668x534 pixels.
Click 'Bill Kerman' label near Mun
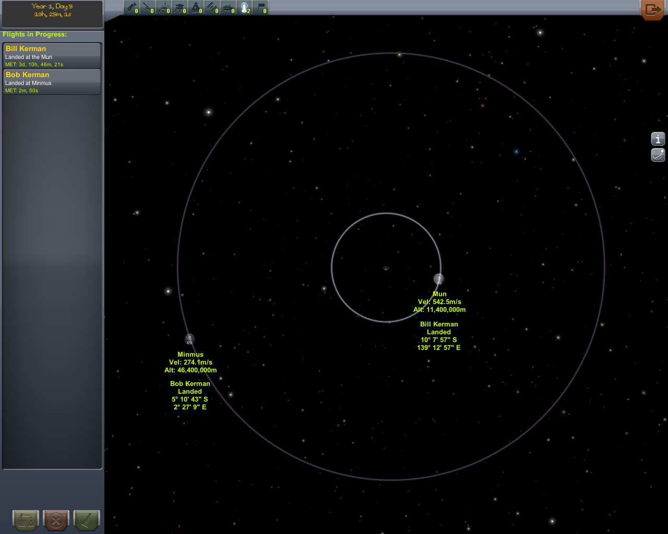[439, 324]
